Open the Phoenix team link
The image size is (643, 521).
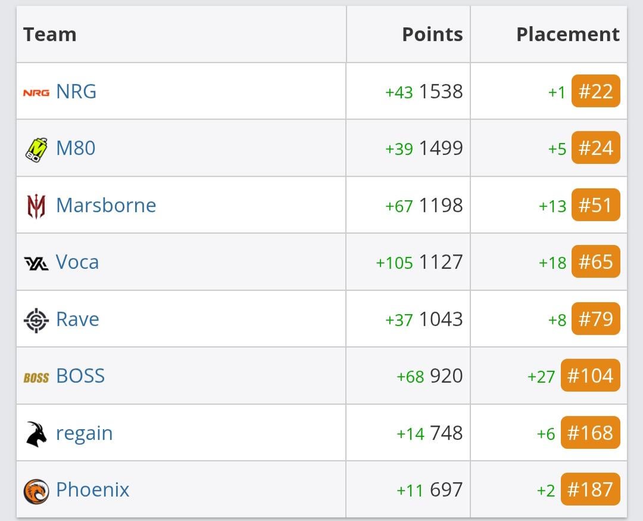(92, 490)
